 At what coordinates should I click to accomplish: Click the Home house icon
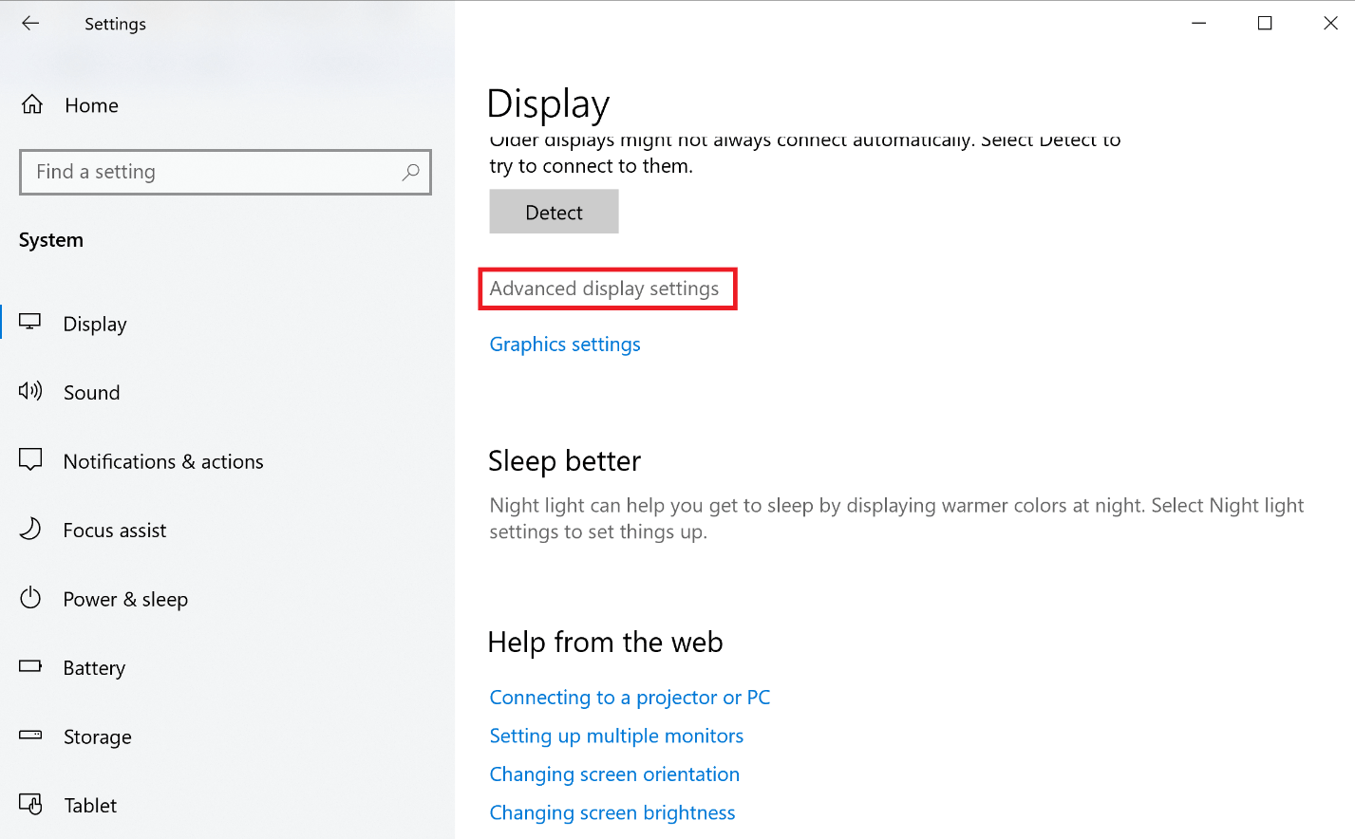[x=29, y=104]
